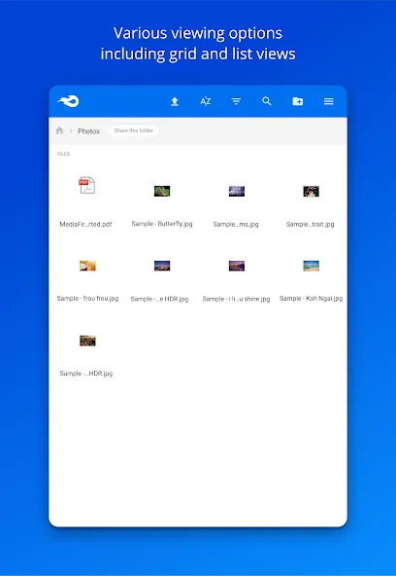Click the Share this folder button
Screen dimensions: 396x576
tap(134, 130)
